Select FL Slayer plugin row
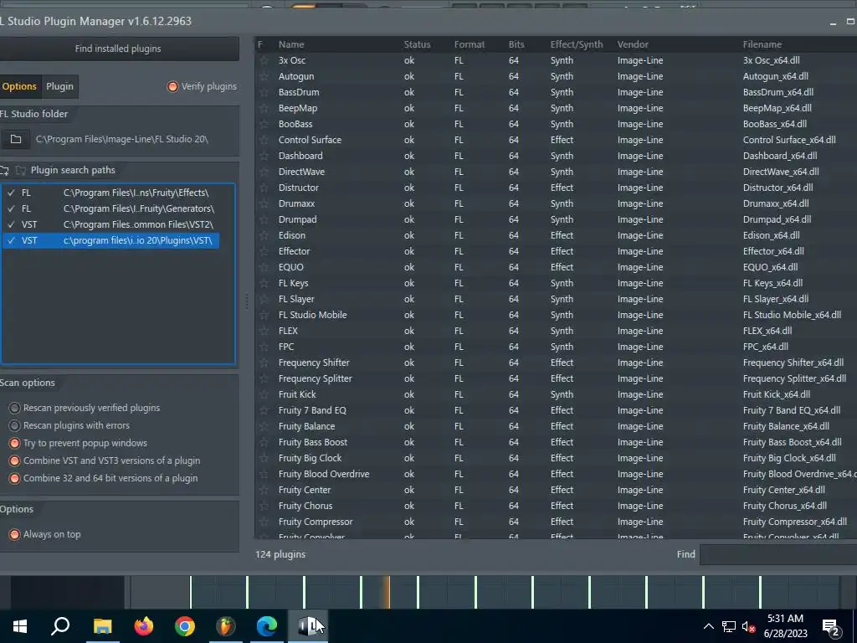Image resolution: width=857 pixels, height=643 pixels. (556, 299)
